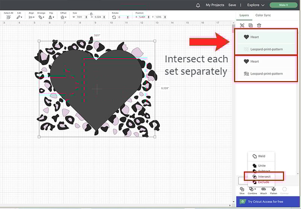Switch to the Color Sync tab
This screenshot has width=301, height=209.
[263, 15]
